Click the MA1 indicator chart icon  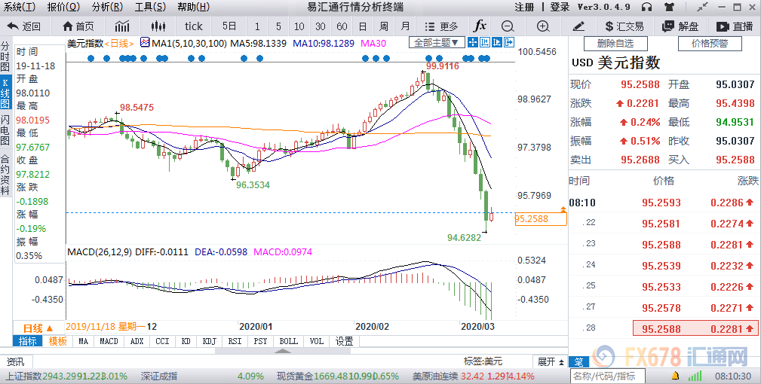point(145,43)
